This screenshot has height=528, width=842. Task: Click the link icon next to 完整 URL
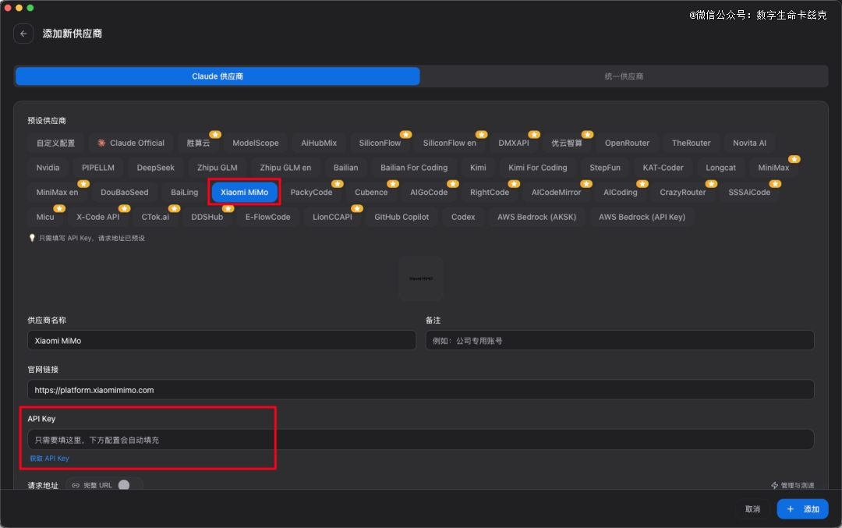(76, 485)
